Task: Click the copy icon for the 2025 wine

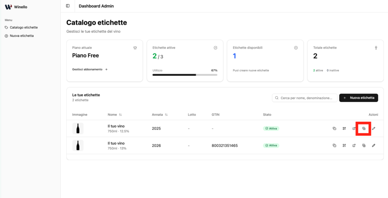Action: point(334,129)
